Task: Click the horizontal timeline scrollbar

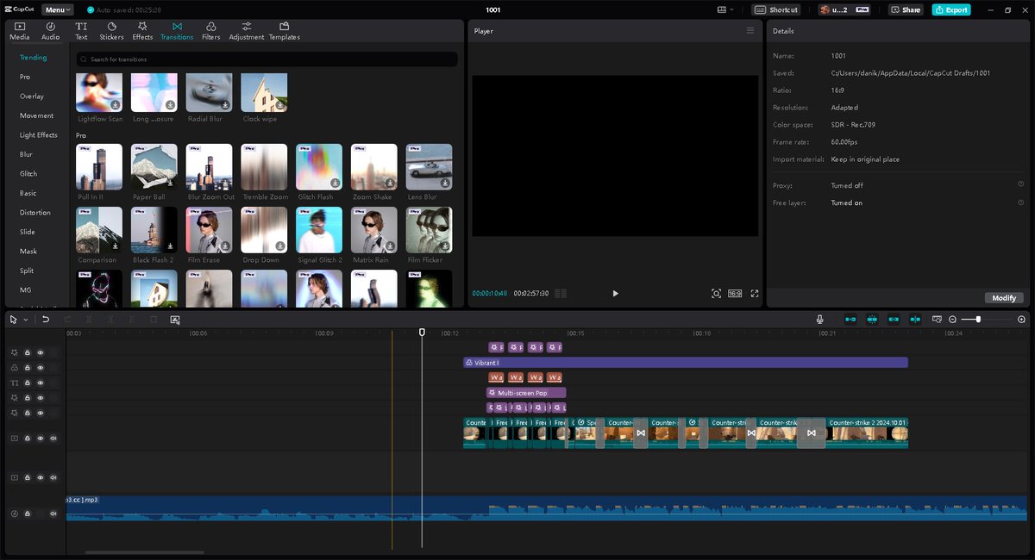Action: pos(145,552)
